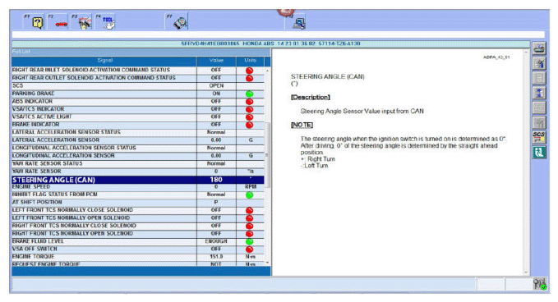Viewport: 558px width, 302px height.
Task: Sort by the Signal column header
Action: [x=104, y=61]
